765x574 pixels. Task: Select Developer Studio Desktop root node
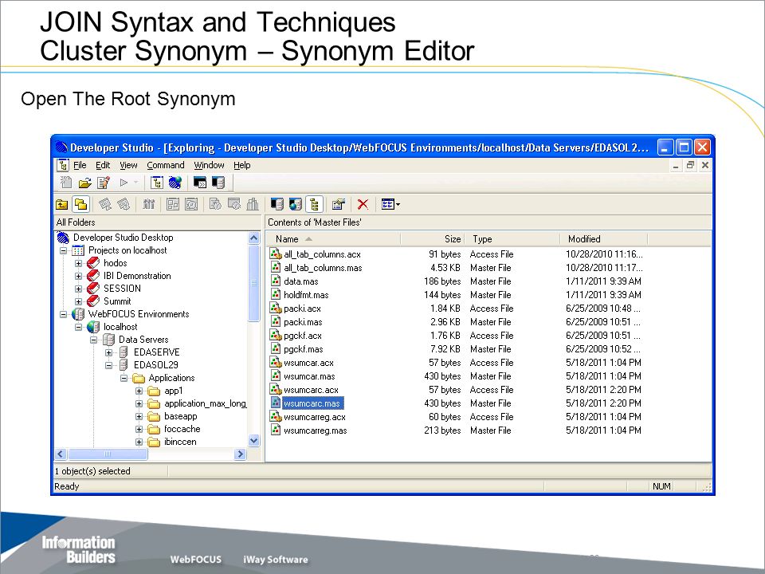(123, 238)
